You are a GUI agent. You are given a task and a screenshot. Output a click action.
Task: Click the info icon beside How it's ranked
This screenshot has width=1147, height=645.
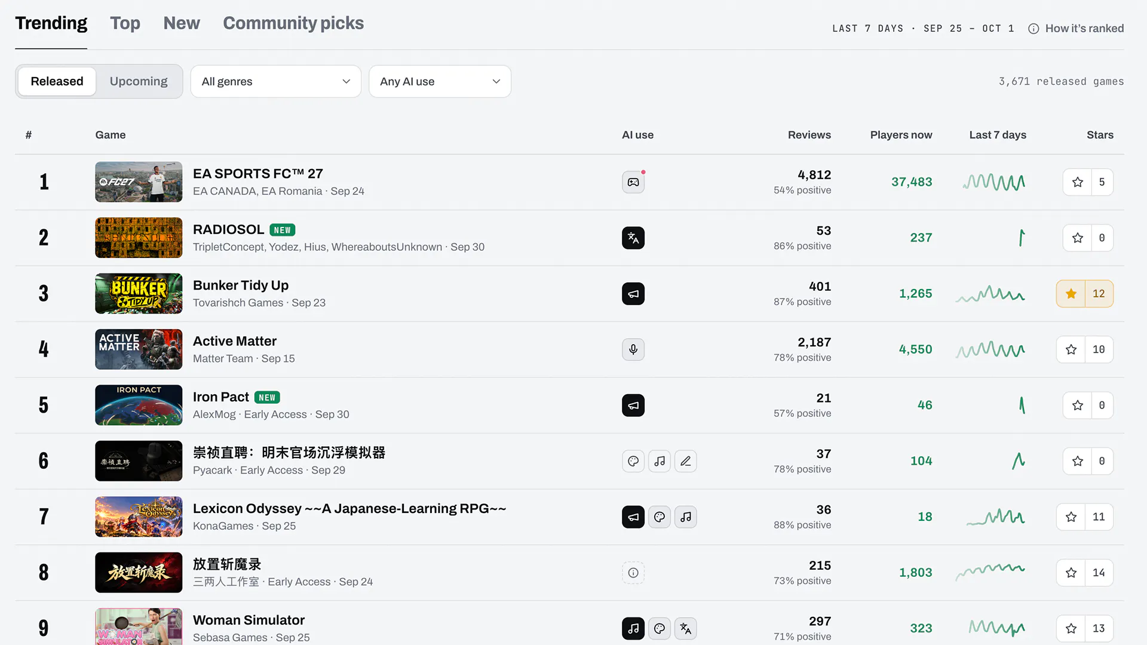tap(1033, 29)
